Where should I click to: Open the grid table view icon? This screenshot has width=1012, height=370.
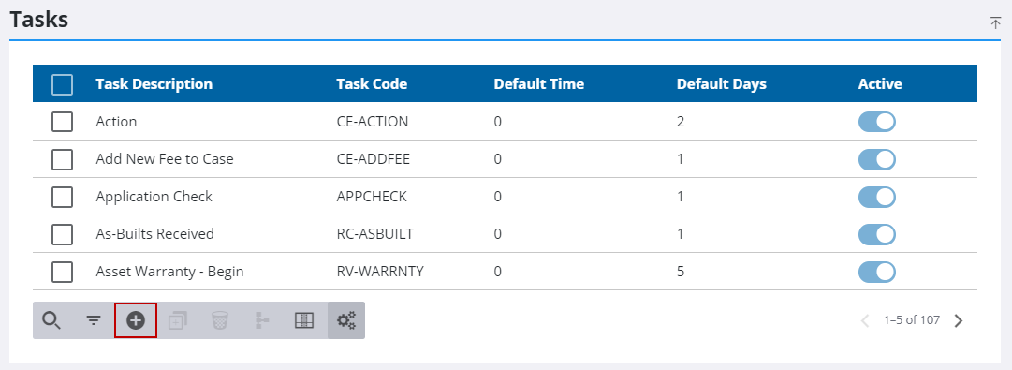coord(304,320)
